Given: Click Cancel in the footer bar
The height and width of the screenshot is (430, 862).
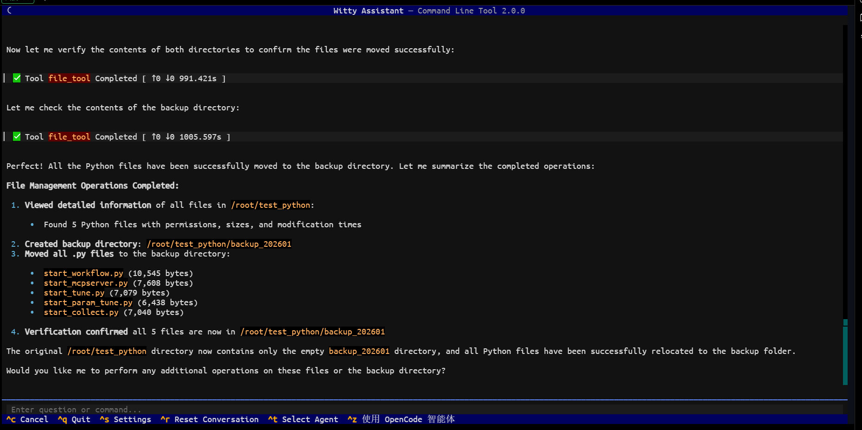Looking at the screenshot, I should [x=27, y=419].
